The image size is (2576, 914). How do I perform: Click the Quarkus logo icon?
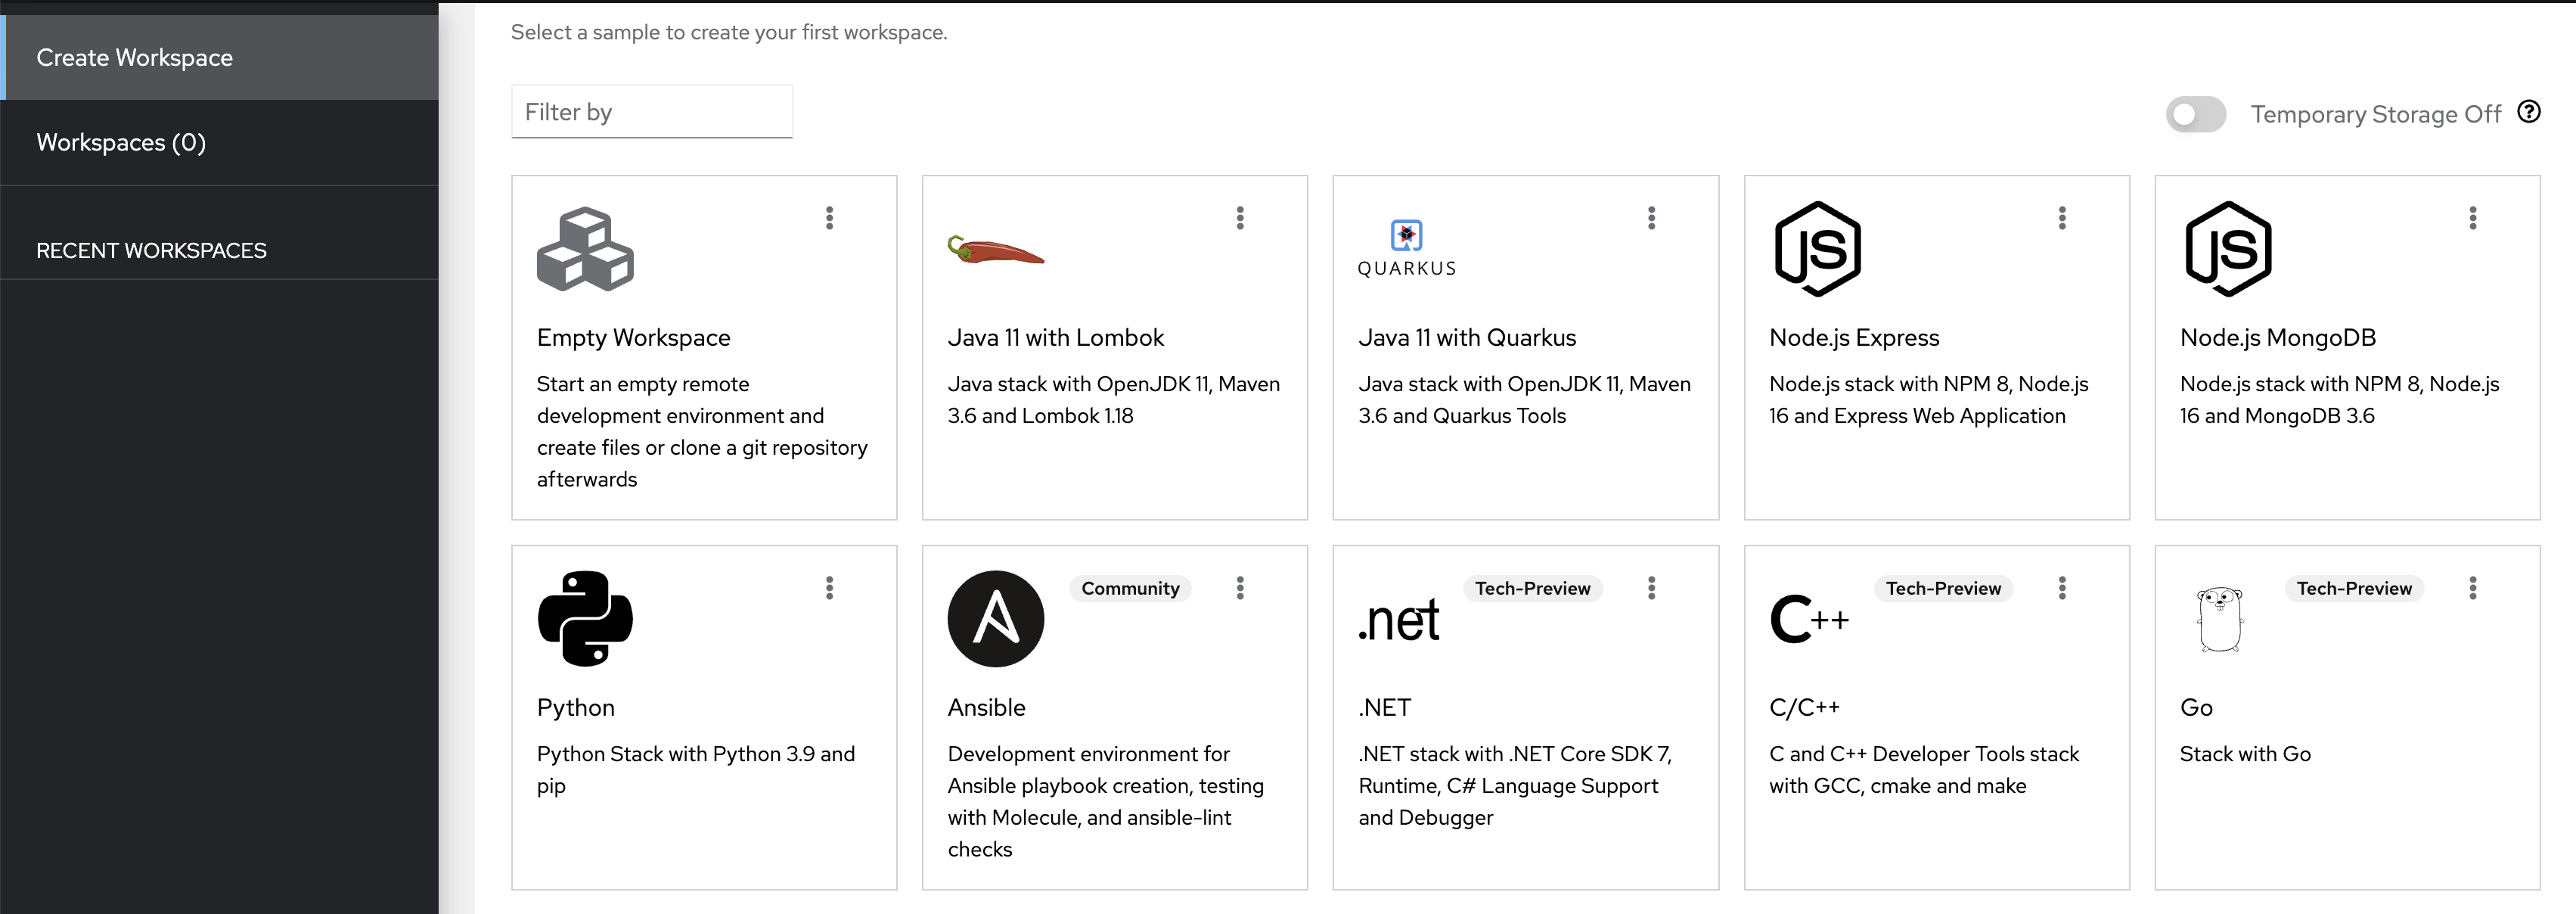tap(1406, 248)
